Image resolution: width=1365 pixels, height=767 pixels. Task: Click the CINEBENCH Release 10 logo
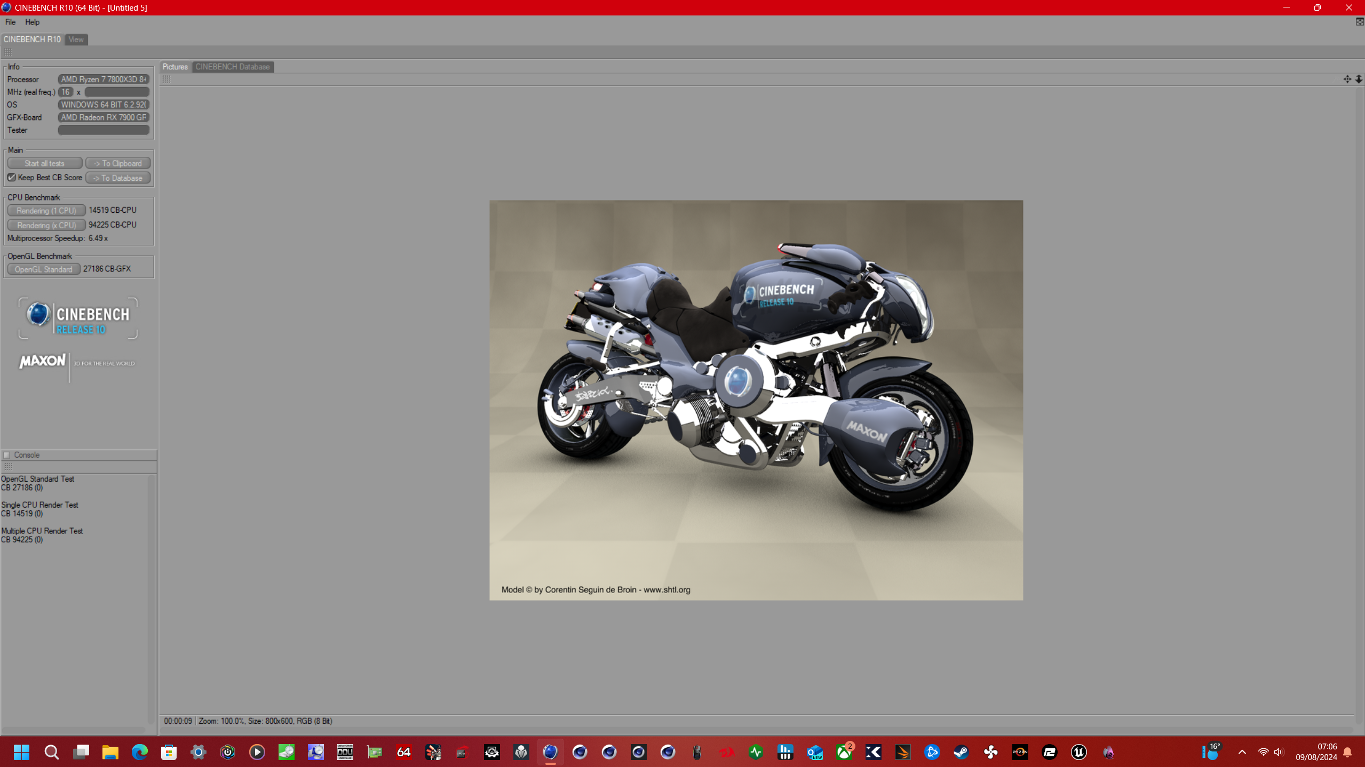coord(78,318)
